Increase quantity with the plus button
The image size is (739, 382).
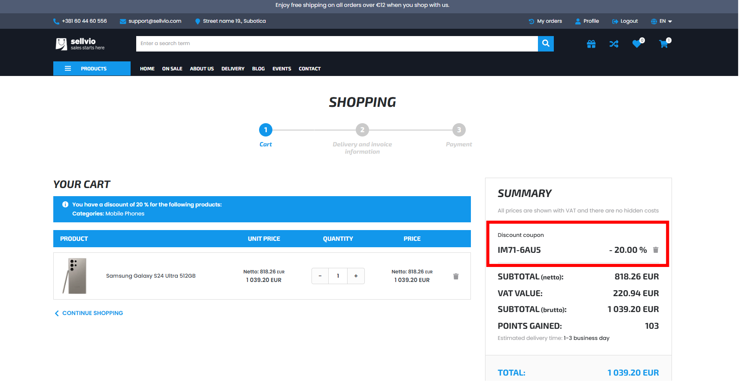[x=356, y=276]
